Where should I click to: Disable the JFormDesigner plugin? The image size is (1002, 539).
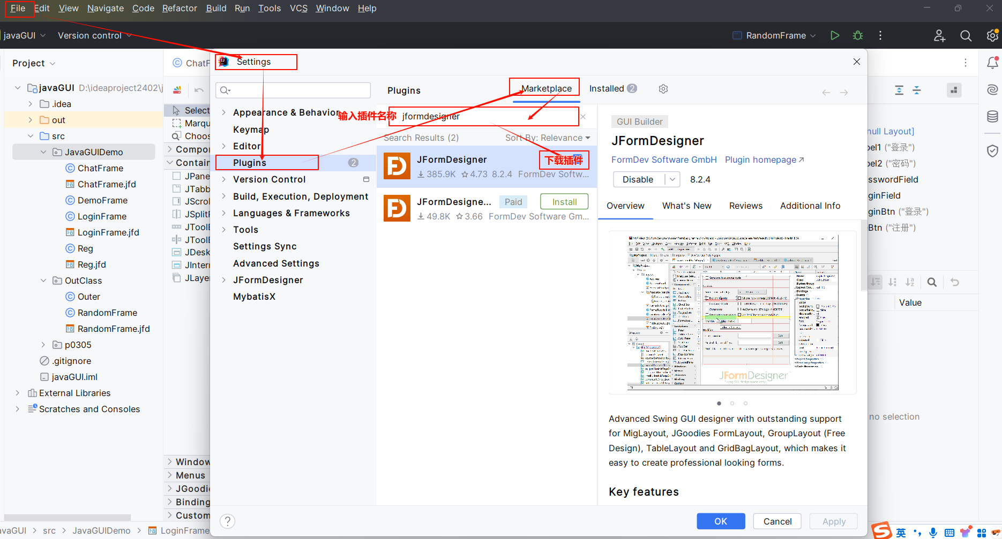click(x=638, y=179)
